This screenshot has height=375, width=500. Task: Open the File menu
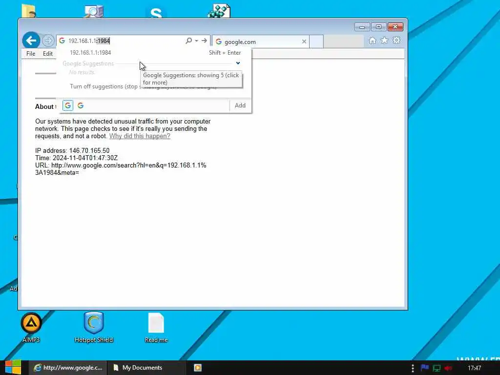(31, 54)
